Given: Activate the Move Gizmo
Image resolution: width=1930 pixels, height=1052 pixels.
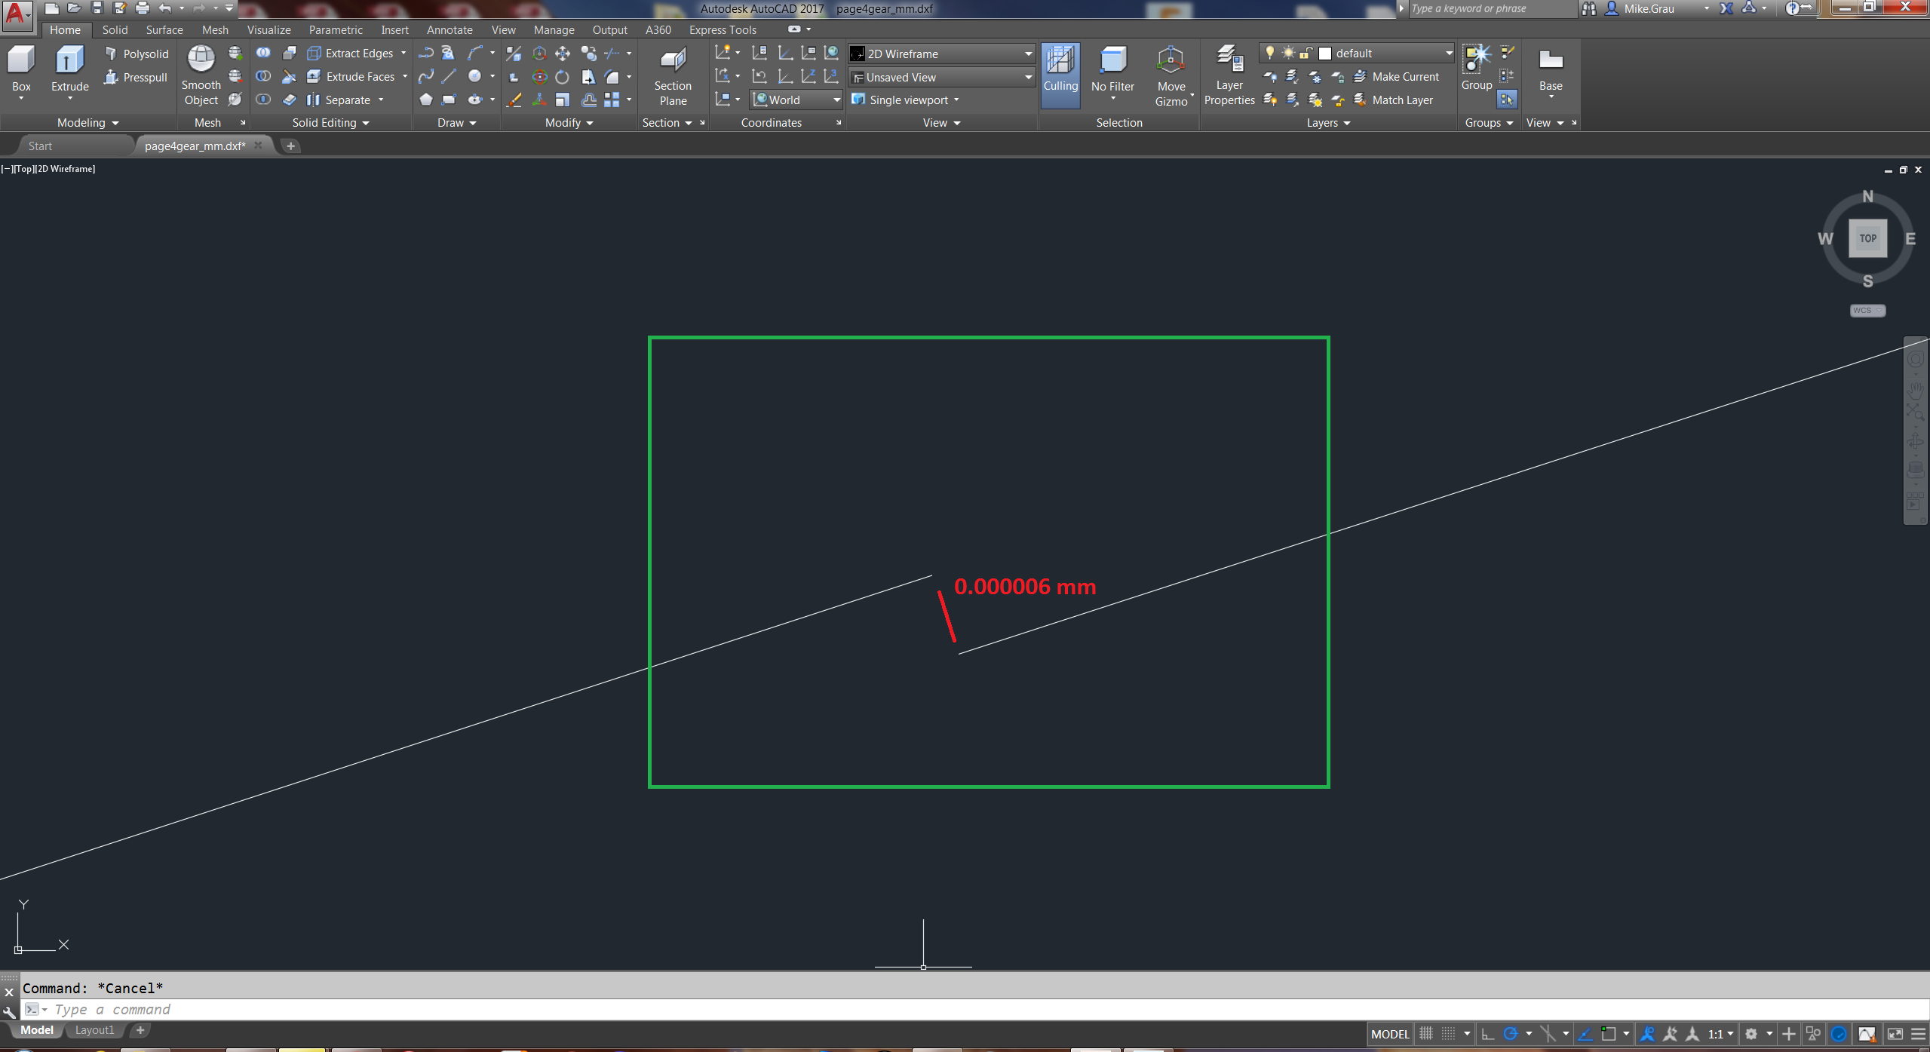Looking at the screenshot, I should [x=1170, y=72].
